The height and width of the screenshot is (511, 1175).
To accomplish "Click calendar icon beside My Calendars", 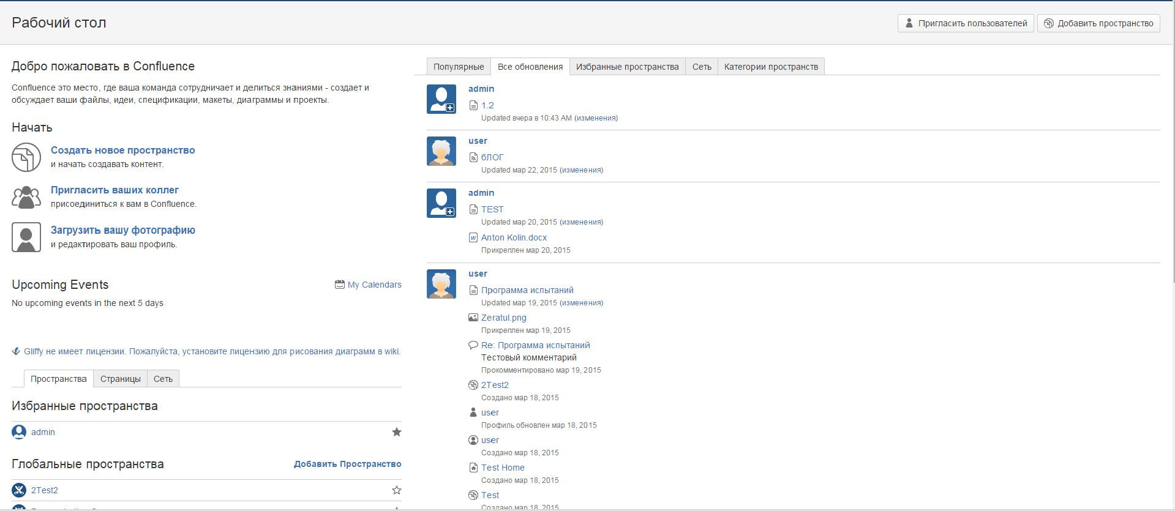I will [339, 285].
